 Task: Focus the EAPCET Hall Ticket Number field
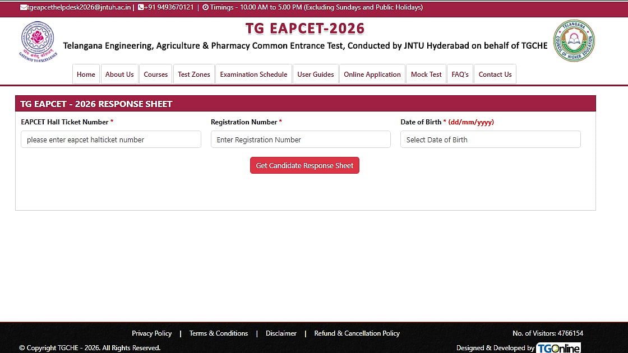pyautogui.click(x=111, y=140)
